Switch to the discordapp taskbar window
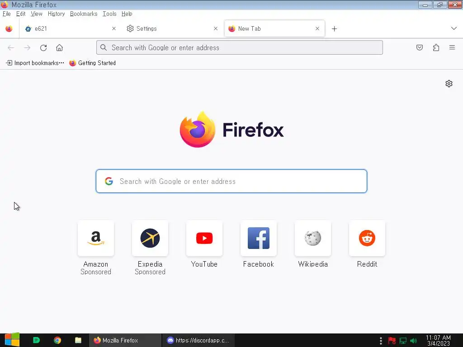This screenshot has width=463, height=347. 198,340
